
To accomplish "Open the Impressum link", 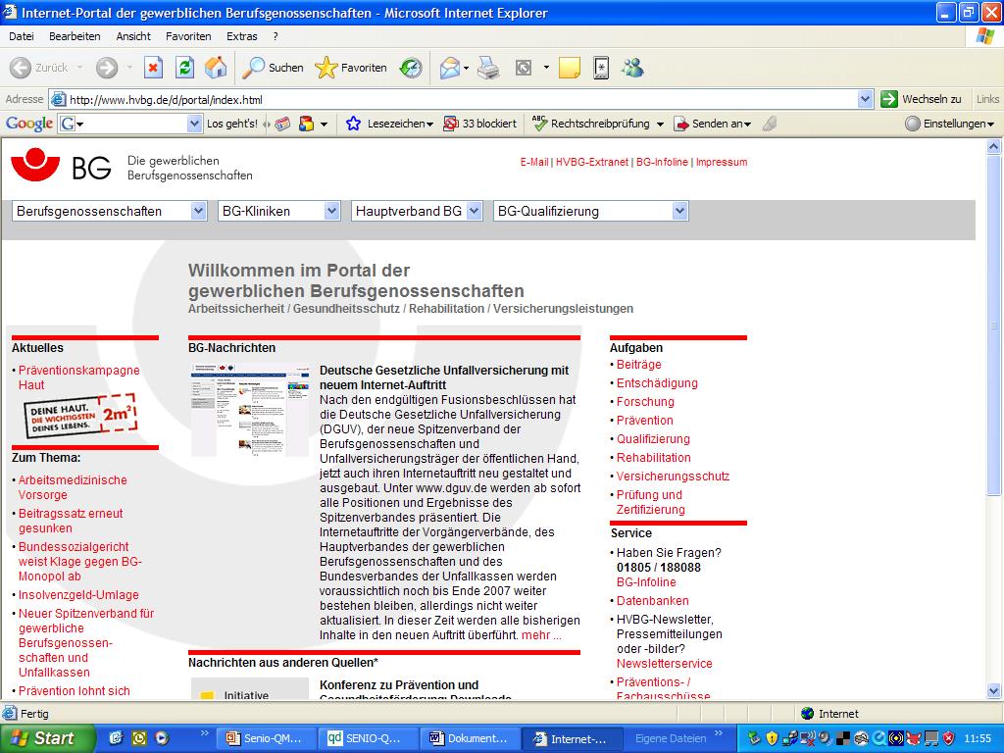I will click(722, 162).
